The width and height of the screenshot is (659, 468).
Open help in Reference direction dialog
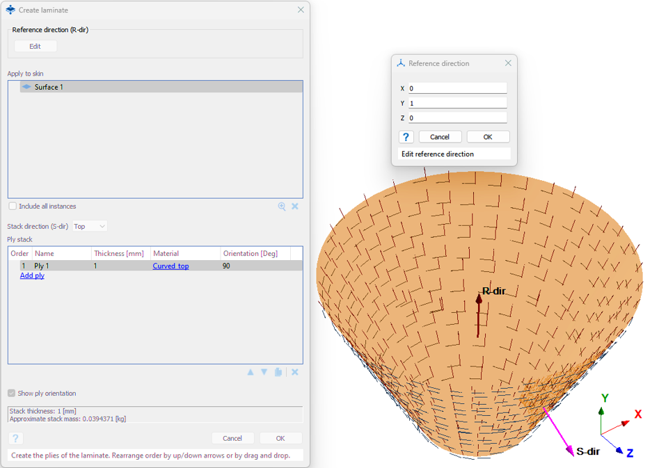click(406, 137)
